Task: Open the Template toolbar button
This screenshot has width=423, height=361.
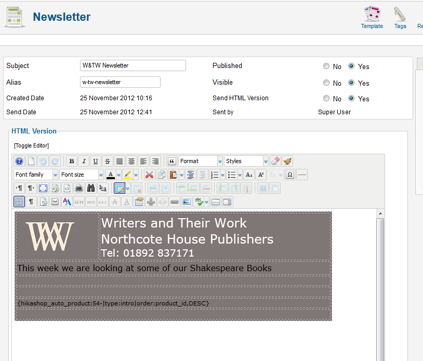Action: (x=372, y=18)
